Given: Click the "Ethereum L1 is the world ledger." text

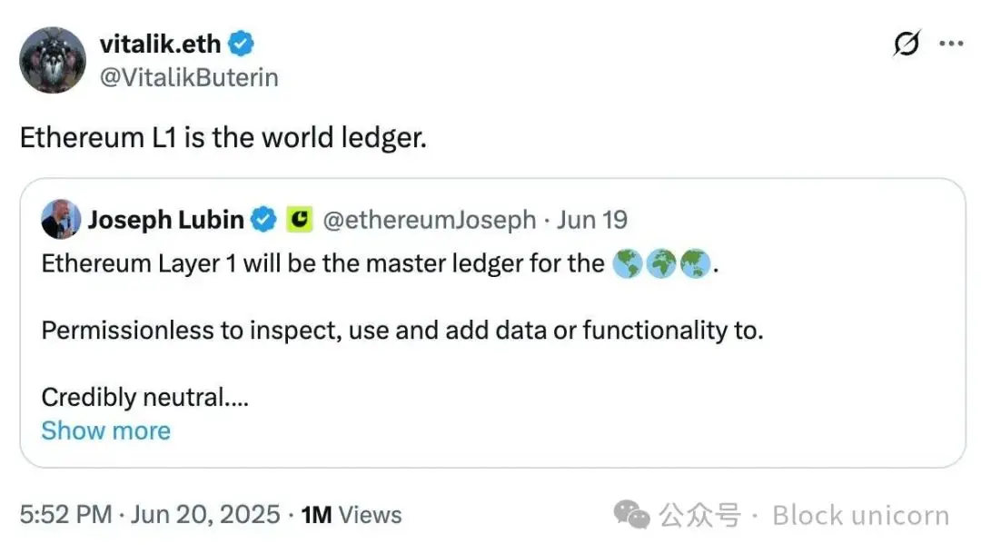Looking at the screenshot, I should tap(223, 138).
